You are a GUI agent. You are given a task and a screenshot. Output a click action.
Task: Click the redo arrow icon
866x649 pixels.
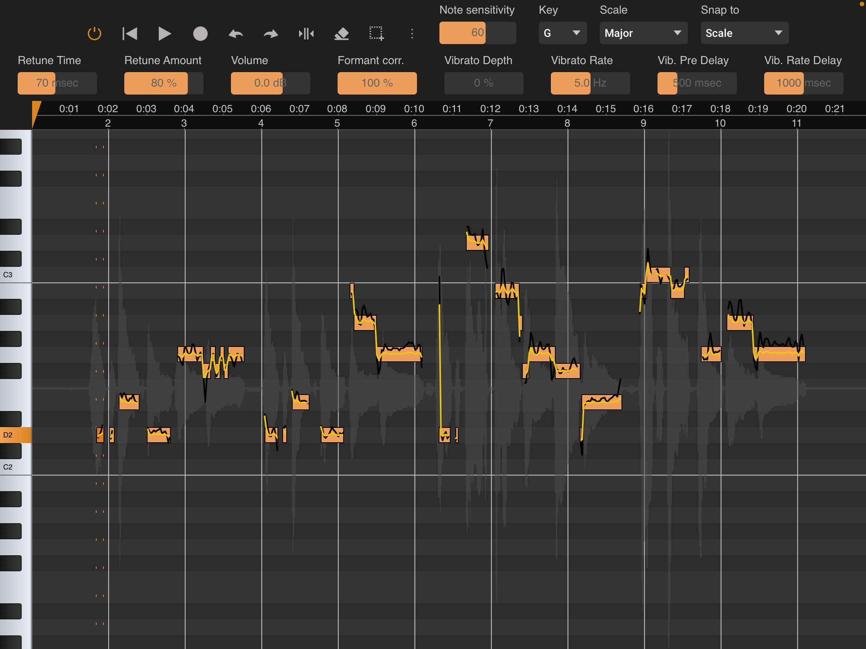[x=271, y=34]
